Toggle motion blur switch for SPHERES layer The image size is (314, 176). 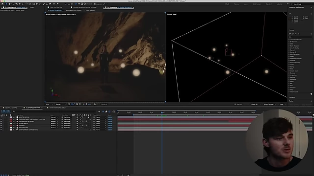(x=86, y=126)
